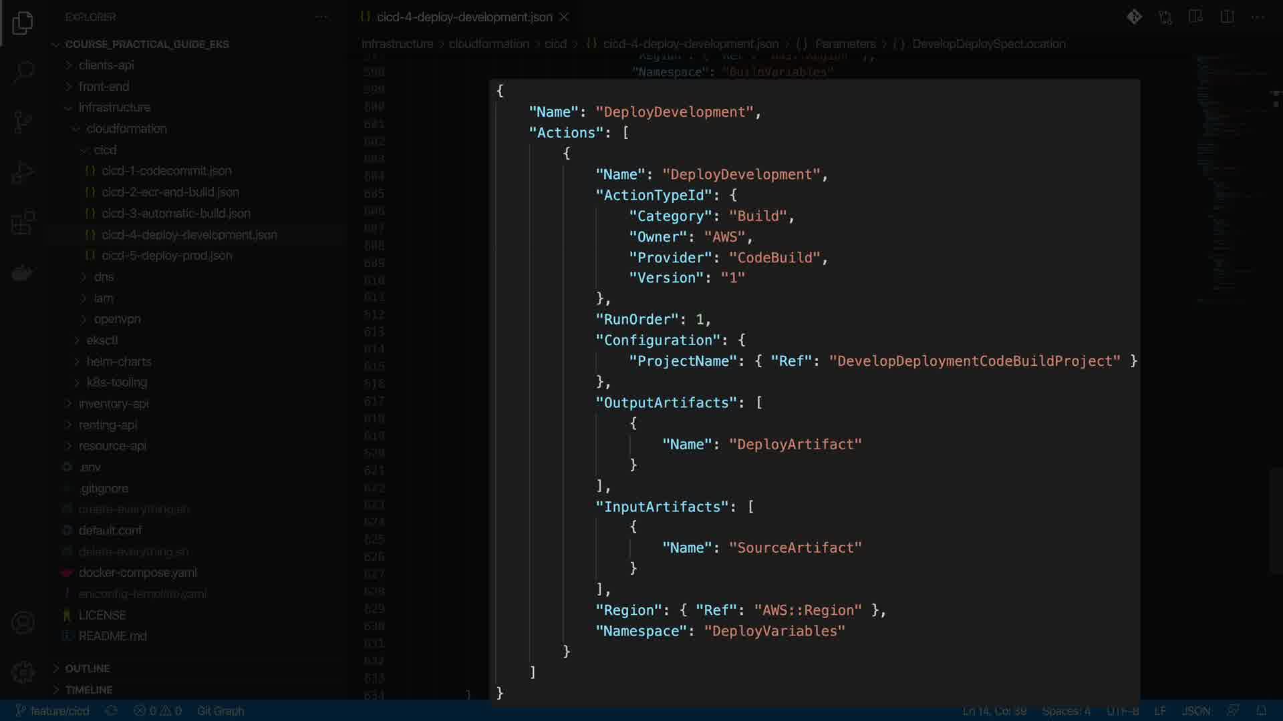
Task: Open the Run and Debug view icon
Action: click(23, 172)
